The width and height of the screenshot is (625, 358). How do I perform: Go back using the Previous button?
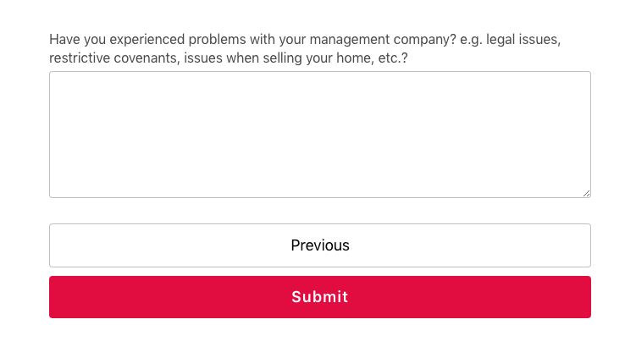point(319,245)
